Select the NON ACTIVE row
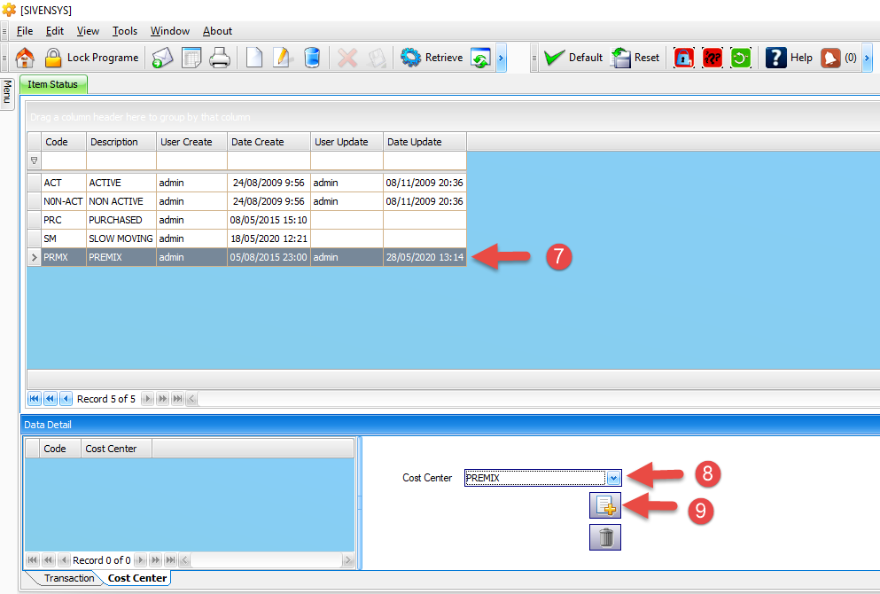 (x=247, y=201)
